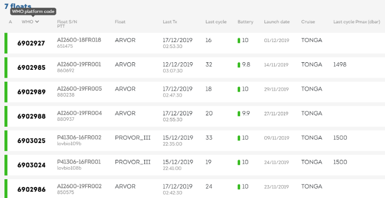Sort by Launch date column header
The image size is (385, 198).
point(277,22)
